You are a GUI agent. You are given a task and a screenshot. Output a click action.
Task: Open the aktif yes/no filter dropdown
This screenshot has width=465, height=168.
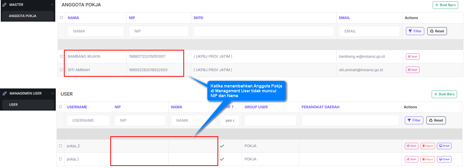(x=229, y=120)
